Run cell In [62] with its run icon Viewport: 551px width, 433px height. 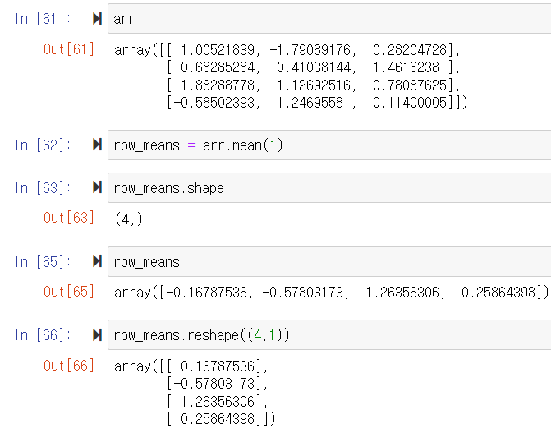click(98, 145)
